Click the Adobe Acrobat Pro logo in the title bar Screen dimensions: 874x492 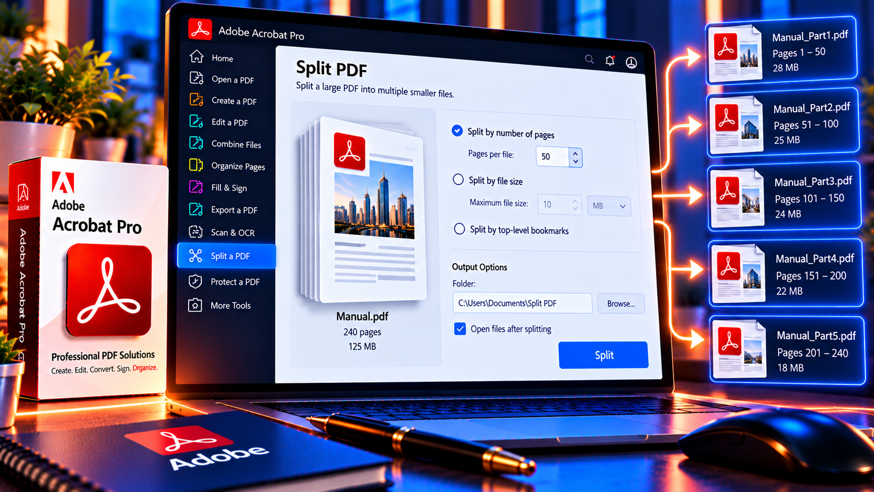pyautogui.click(x=200, y=29)
